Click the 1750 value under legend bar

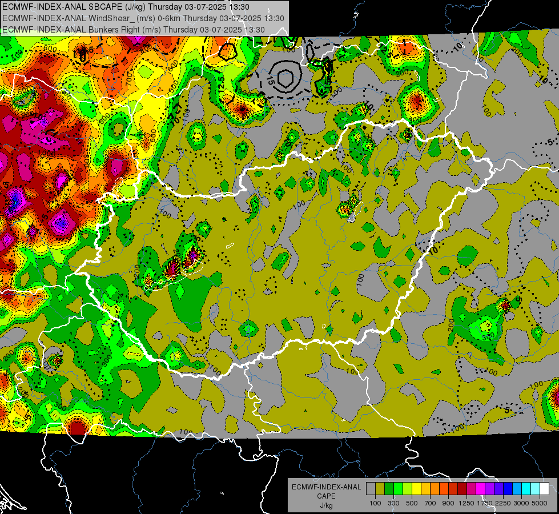coord(485,503)
